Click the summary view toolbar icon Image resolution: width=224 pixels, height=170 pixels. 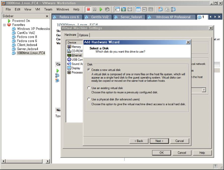[x=138, y=9]
